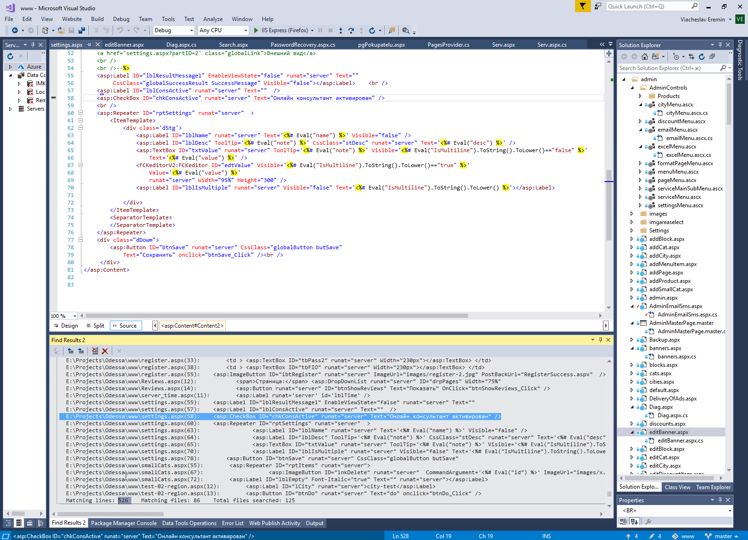Toggle auto-hide pin on Solution Explorer
This screenshot has height=540, width=748.
click(x=720, y=45)
